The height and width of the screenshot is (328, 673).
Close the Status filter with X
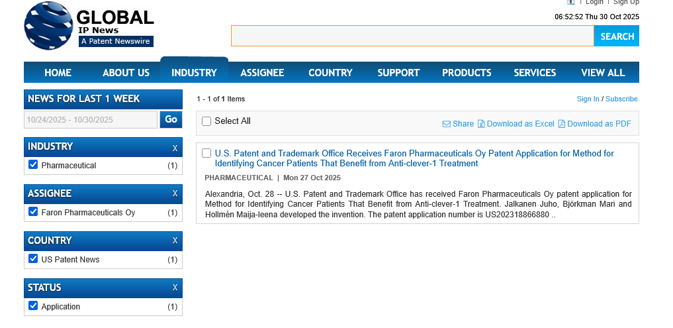click(175, 288)
